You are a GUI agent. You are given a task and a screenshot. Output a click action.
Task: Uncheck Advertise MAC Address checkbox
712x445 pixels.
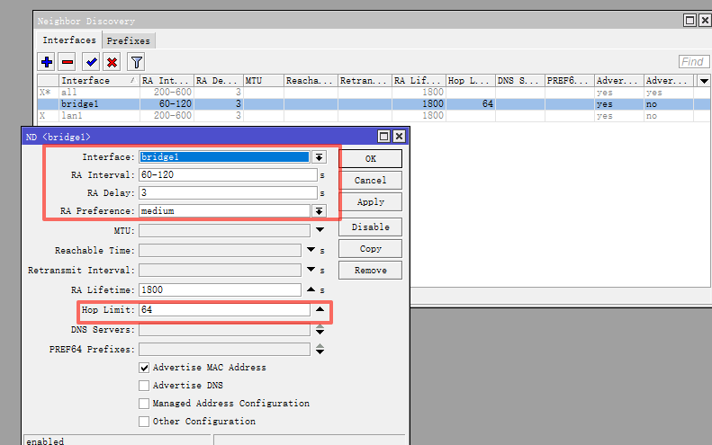[144, 368]
